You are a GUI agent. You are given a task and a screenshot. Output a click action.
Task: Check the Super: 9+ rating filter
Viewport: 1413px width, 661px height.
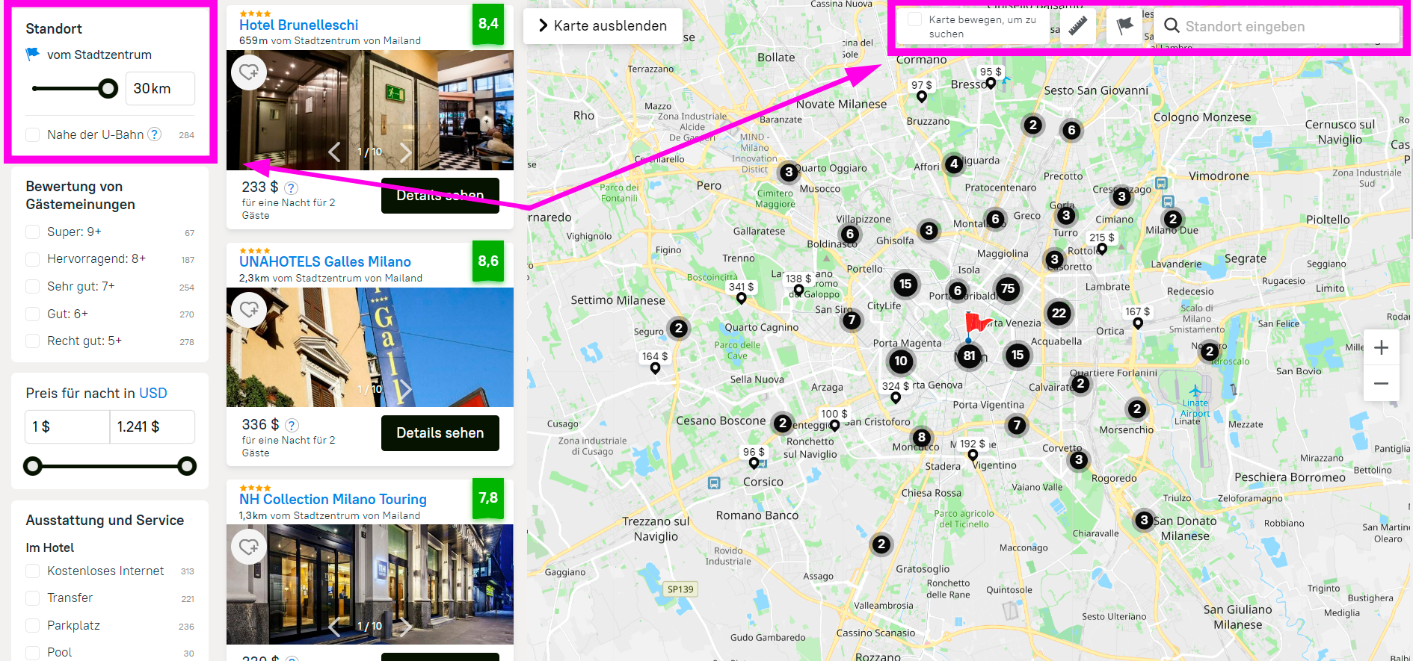(x=33, y=232)
